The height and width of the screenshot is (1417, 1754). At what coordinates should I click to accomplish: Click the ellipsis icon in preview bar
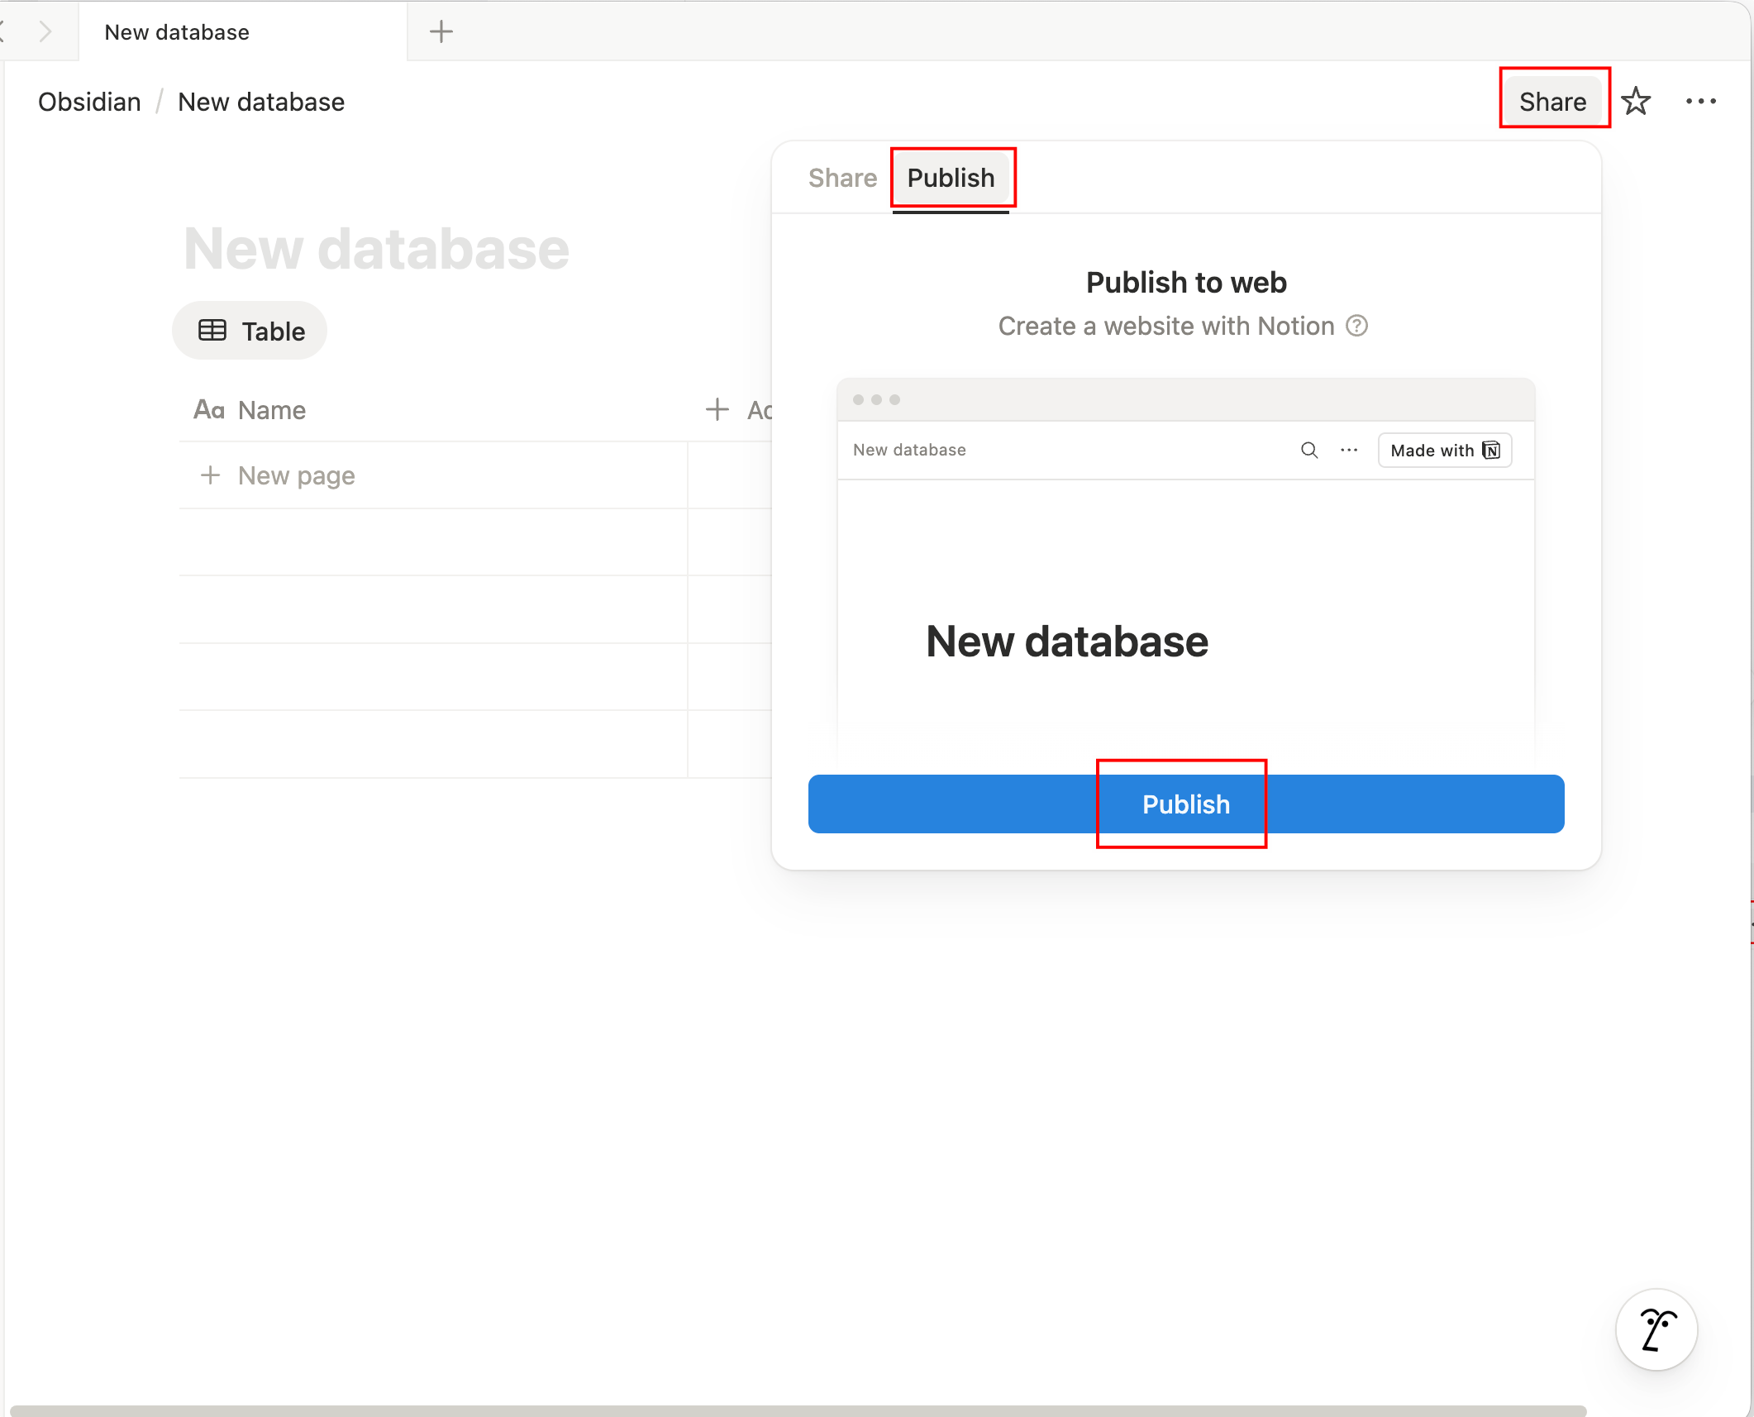coord(1349,450)
